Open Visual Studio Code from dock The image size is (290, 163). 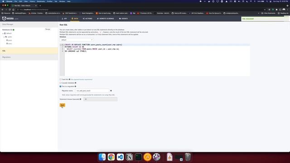[x=120, y=157]
